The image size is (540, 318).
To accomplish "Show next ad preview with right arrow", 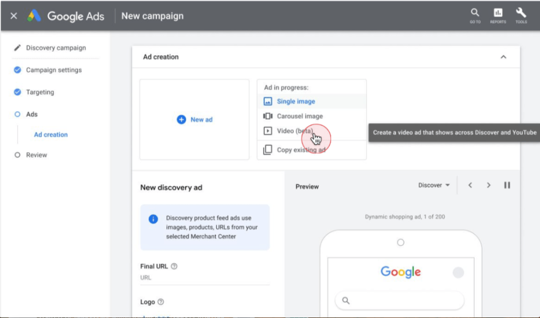I will pyautogui.click(x=489, y=185).
